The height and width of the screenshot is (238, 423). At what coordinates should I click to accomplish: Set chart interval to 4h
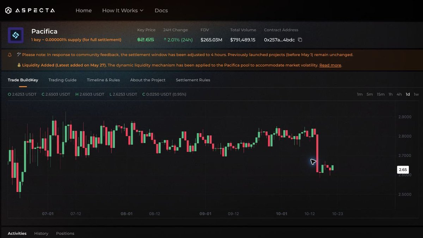tap(399, 94)
